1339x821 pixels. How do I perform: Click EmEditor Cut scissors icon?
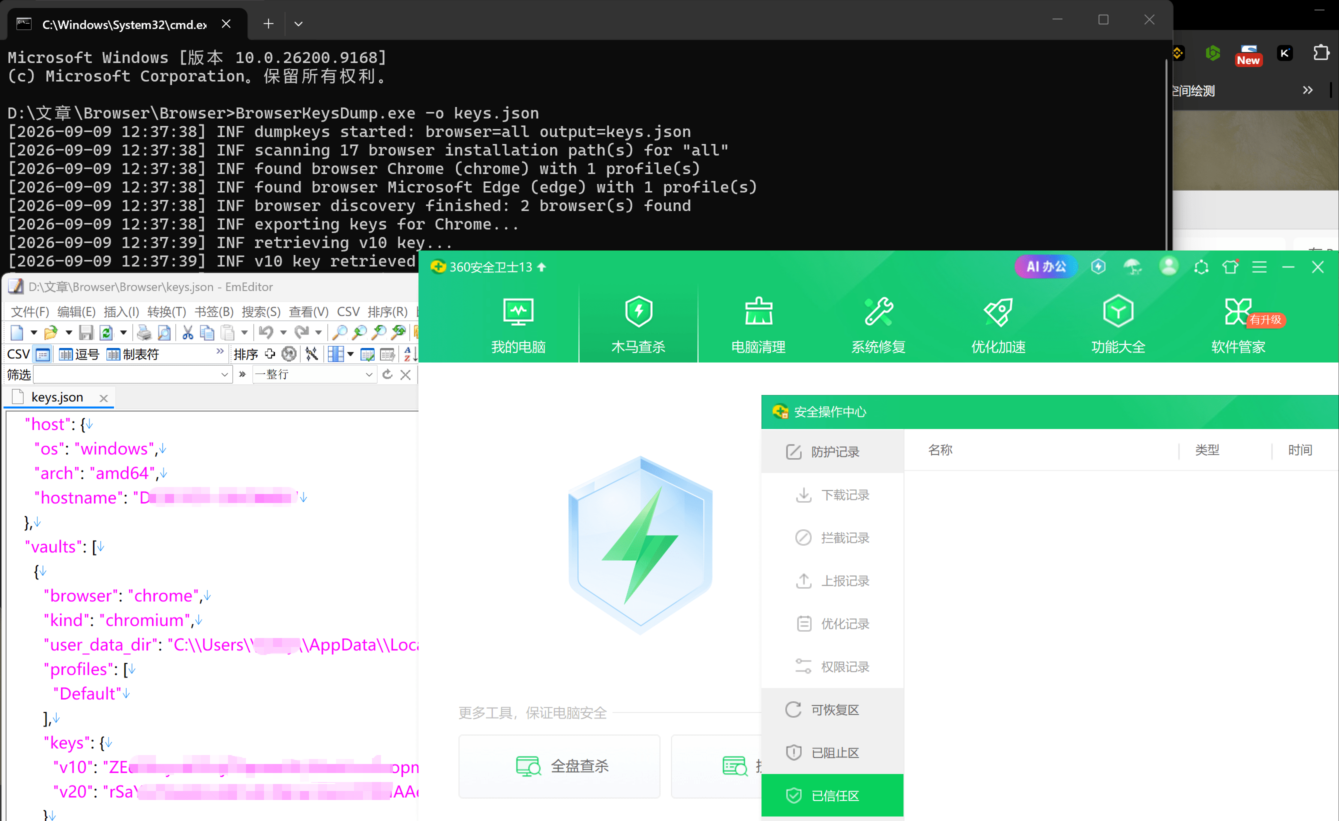[188, 332]
